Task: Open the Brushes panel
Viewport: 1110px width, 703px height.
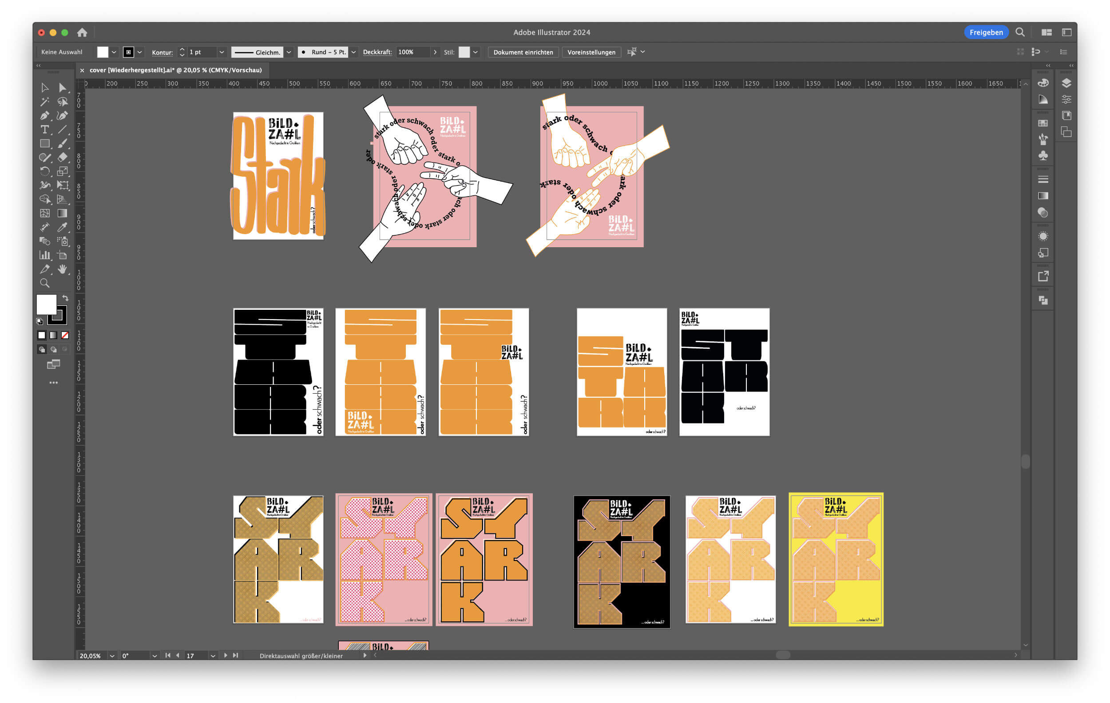Action: (1043, 139)
